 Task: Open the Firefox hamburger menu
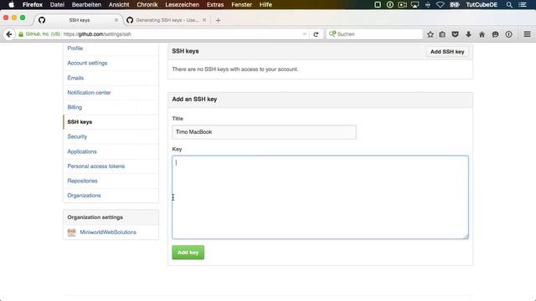pyautogui.click(x=527, y=34)
